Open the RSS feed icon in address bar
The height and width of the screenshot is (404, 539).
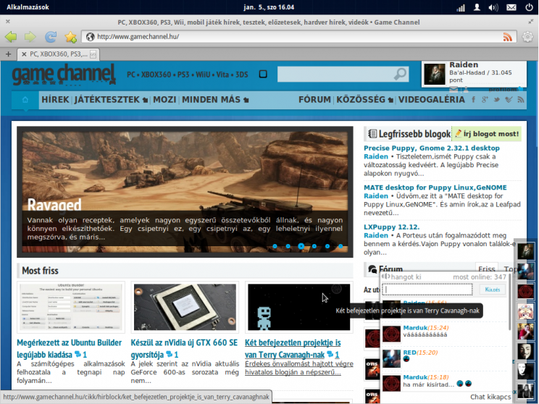pos(508,37)
